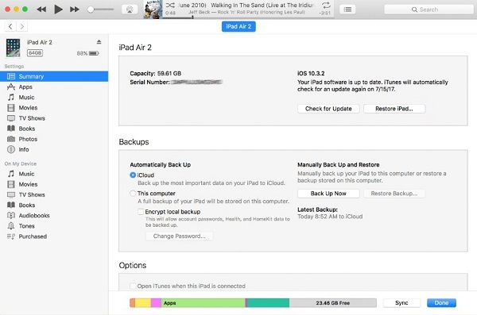Open Apps in the Settings sidebar
477x315 pixels.
point(54,86)
